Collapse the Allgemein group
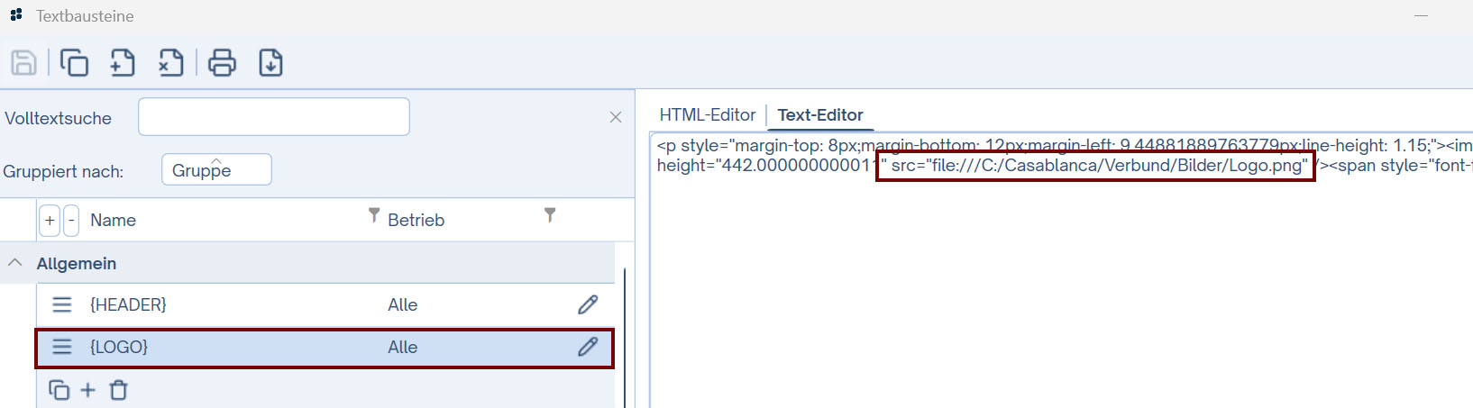The height and width of the screenshot is (408, 1473). pos(15,263)
